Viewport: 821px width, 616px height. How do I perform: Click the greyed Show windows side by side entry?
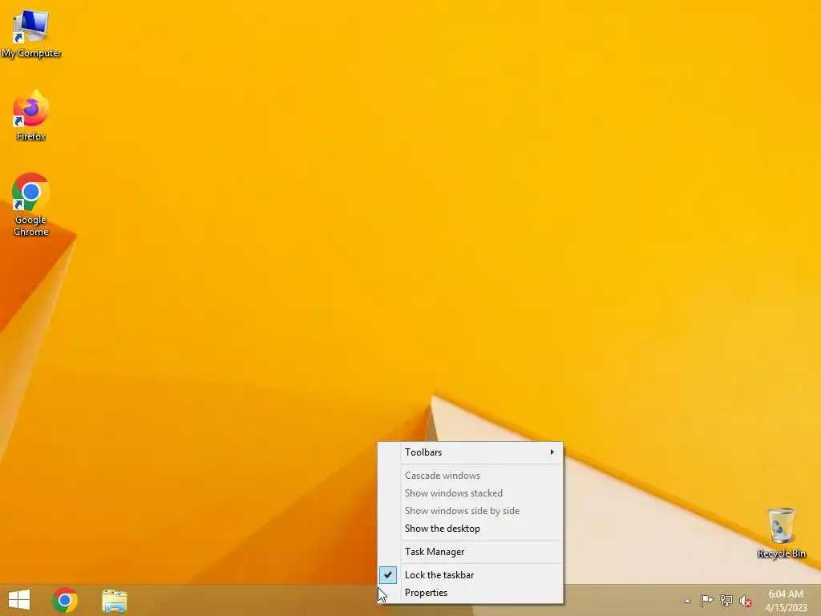(x=471, y=511)
